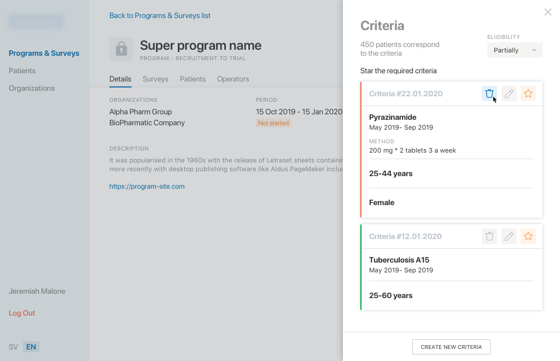Delete Criteria #12.01.2020 with trash icon

click(489, 236)
